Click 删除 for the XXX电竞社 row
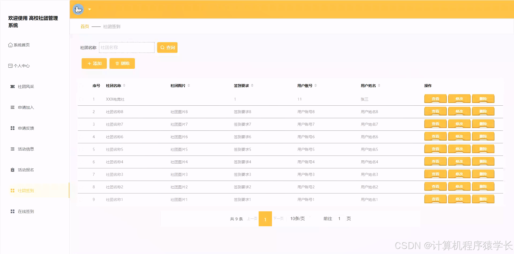 (483, 99)
